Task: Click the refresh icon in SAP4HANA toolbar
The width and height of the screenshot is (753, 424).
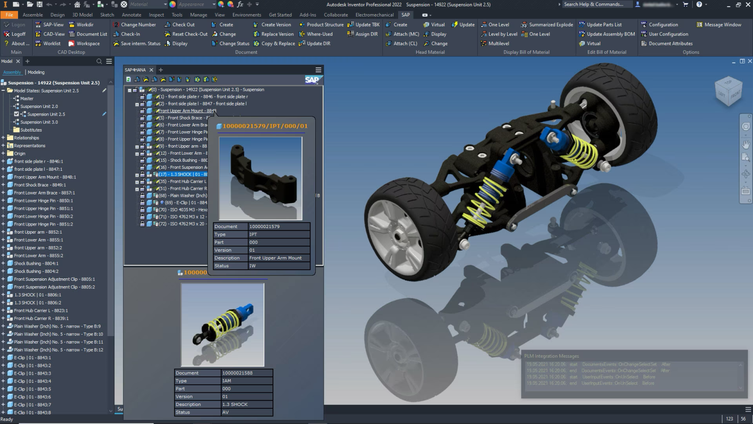Action: (129, 79)
